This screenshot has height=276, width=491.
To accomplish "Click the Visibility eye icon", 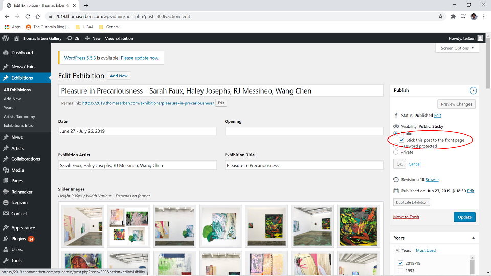I will (x=396, y=126).
